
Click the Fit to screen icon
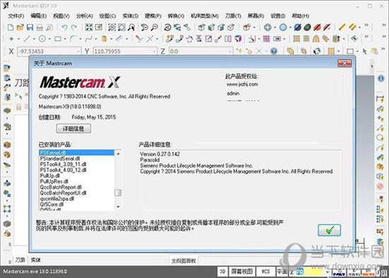(89, 27)
